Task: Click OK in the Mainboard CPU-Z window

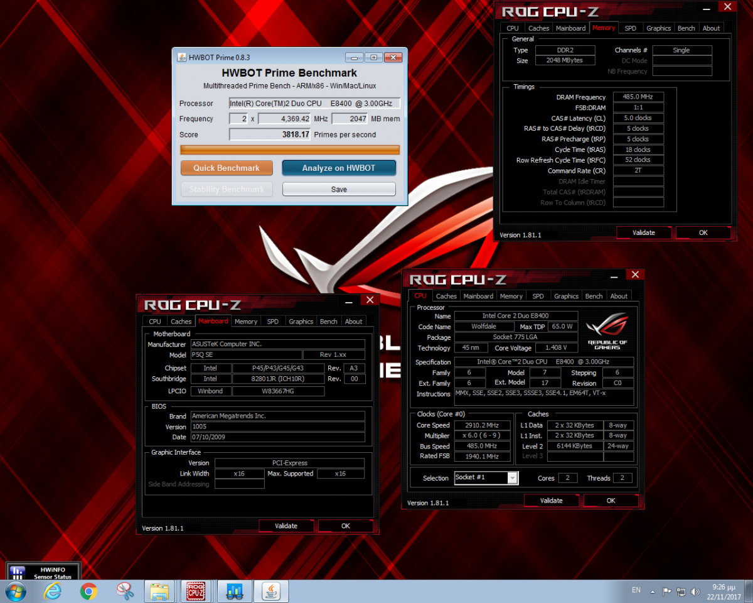Action: (x=346, y=526)
